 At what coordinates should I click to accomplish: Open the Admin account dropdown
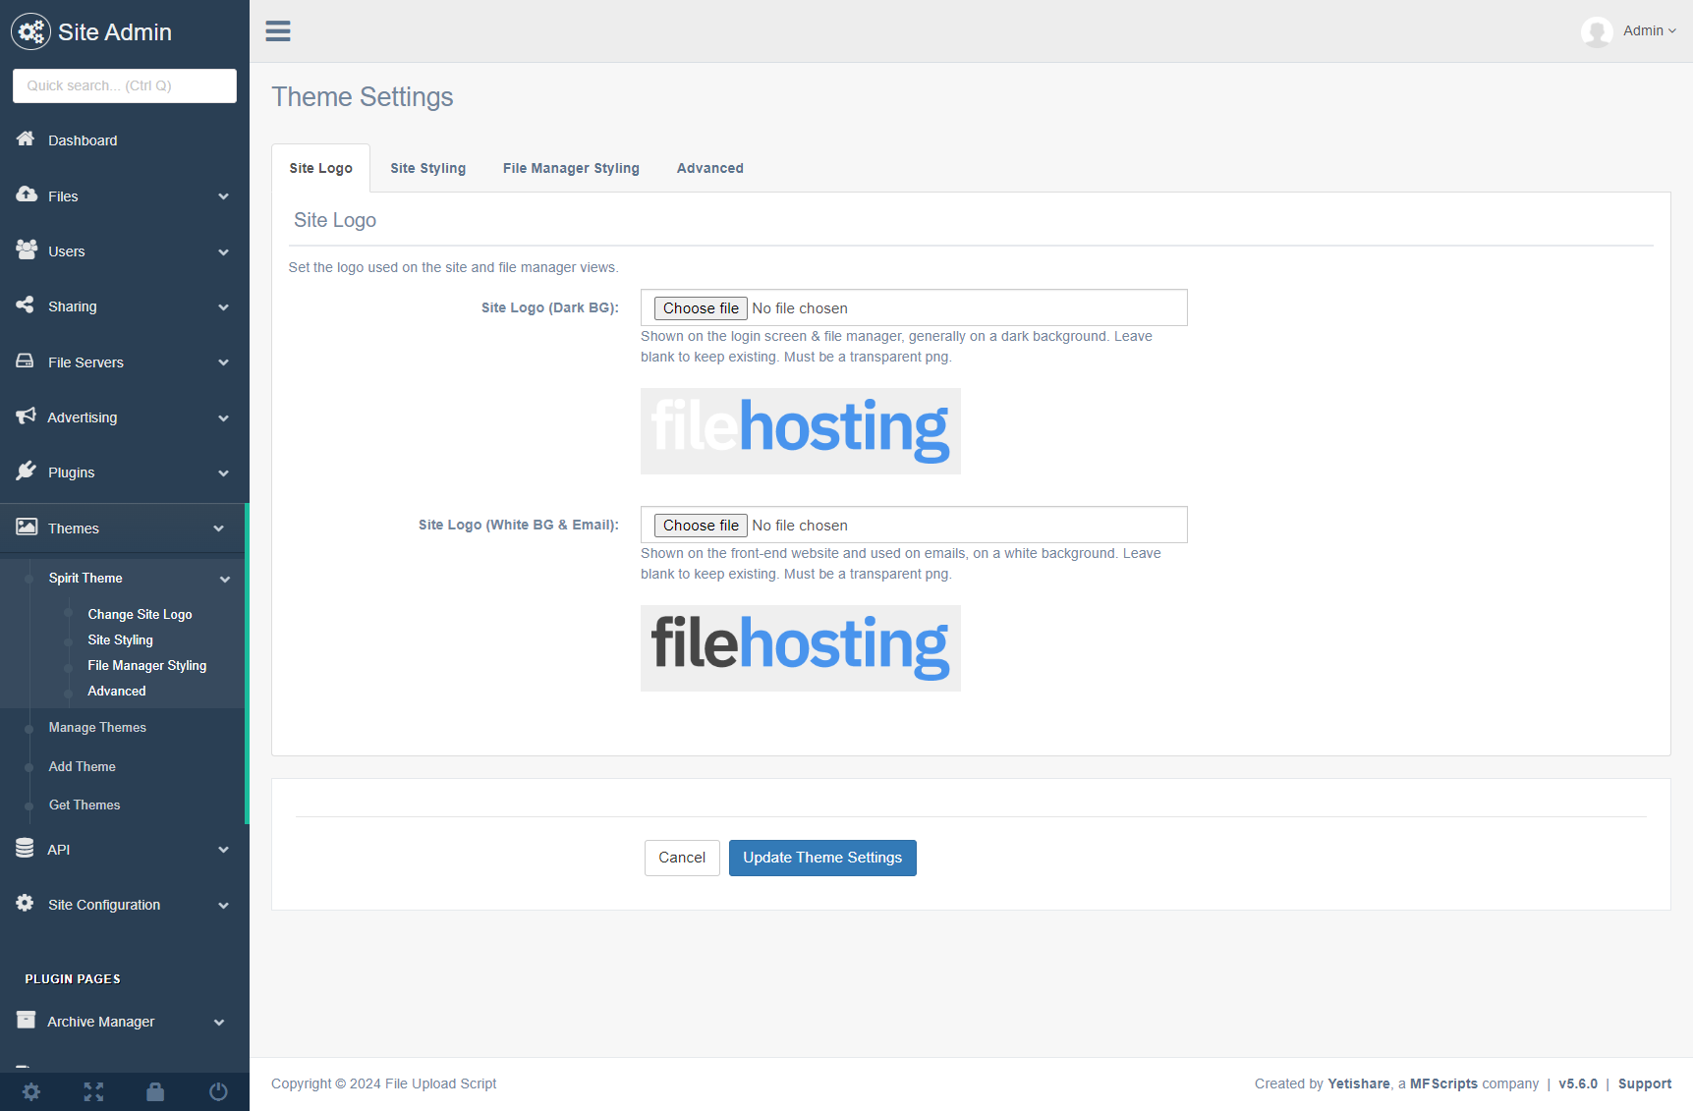(1650, 31)
